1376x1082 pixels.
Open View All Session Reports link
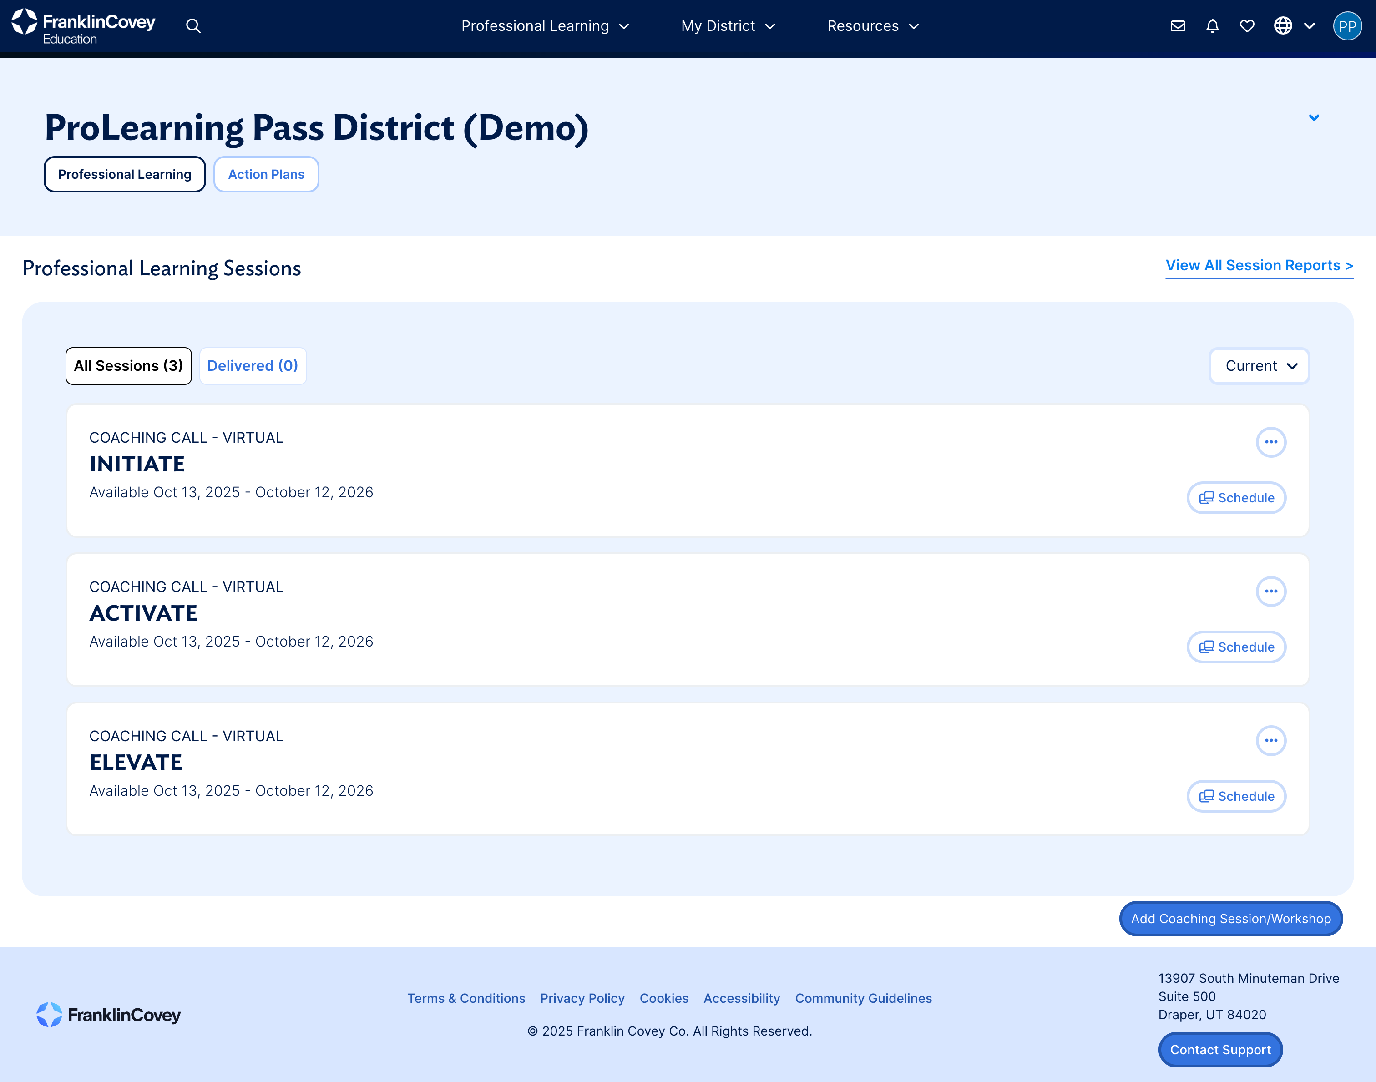tap(1259, 265)
